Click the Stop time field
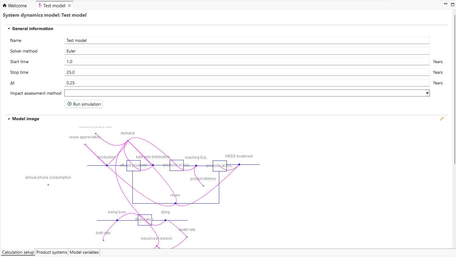Image resolution: width=456 pixels, height=257 pixels. pyautogui.click(x=247, y=72)
